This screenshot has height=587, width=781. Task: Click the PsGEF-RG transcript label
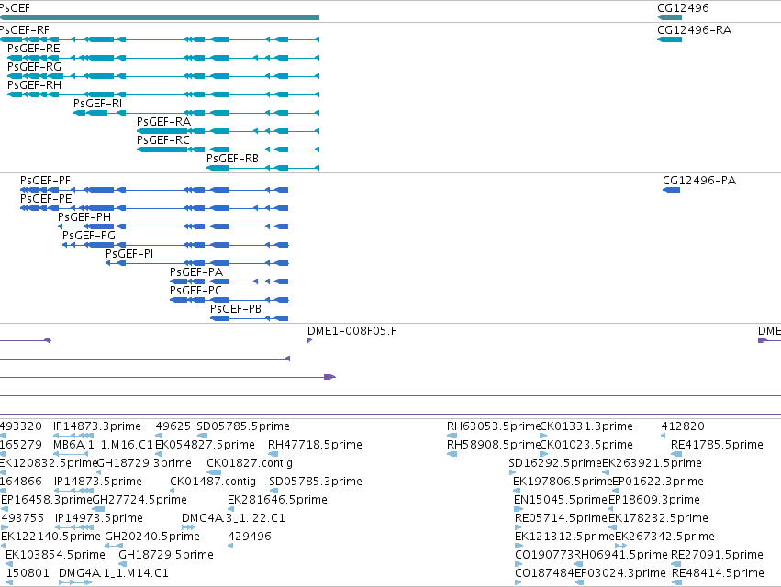(x=34, y=67)
